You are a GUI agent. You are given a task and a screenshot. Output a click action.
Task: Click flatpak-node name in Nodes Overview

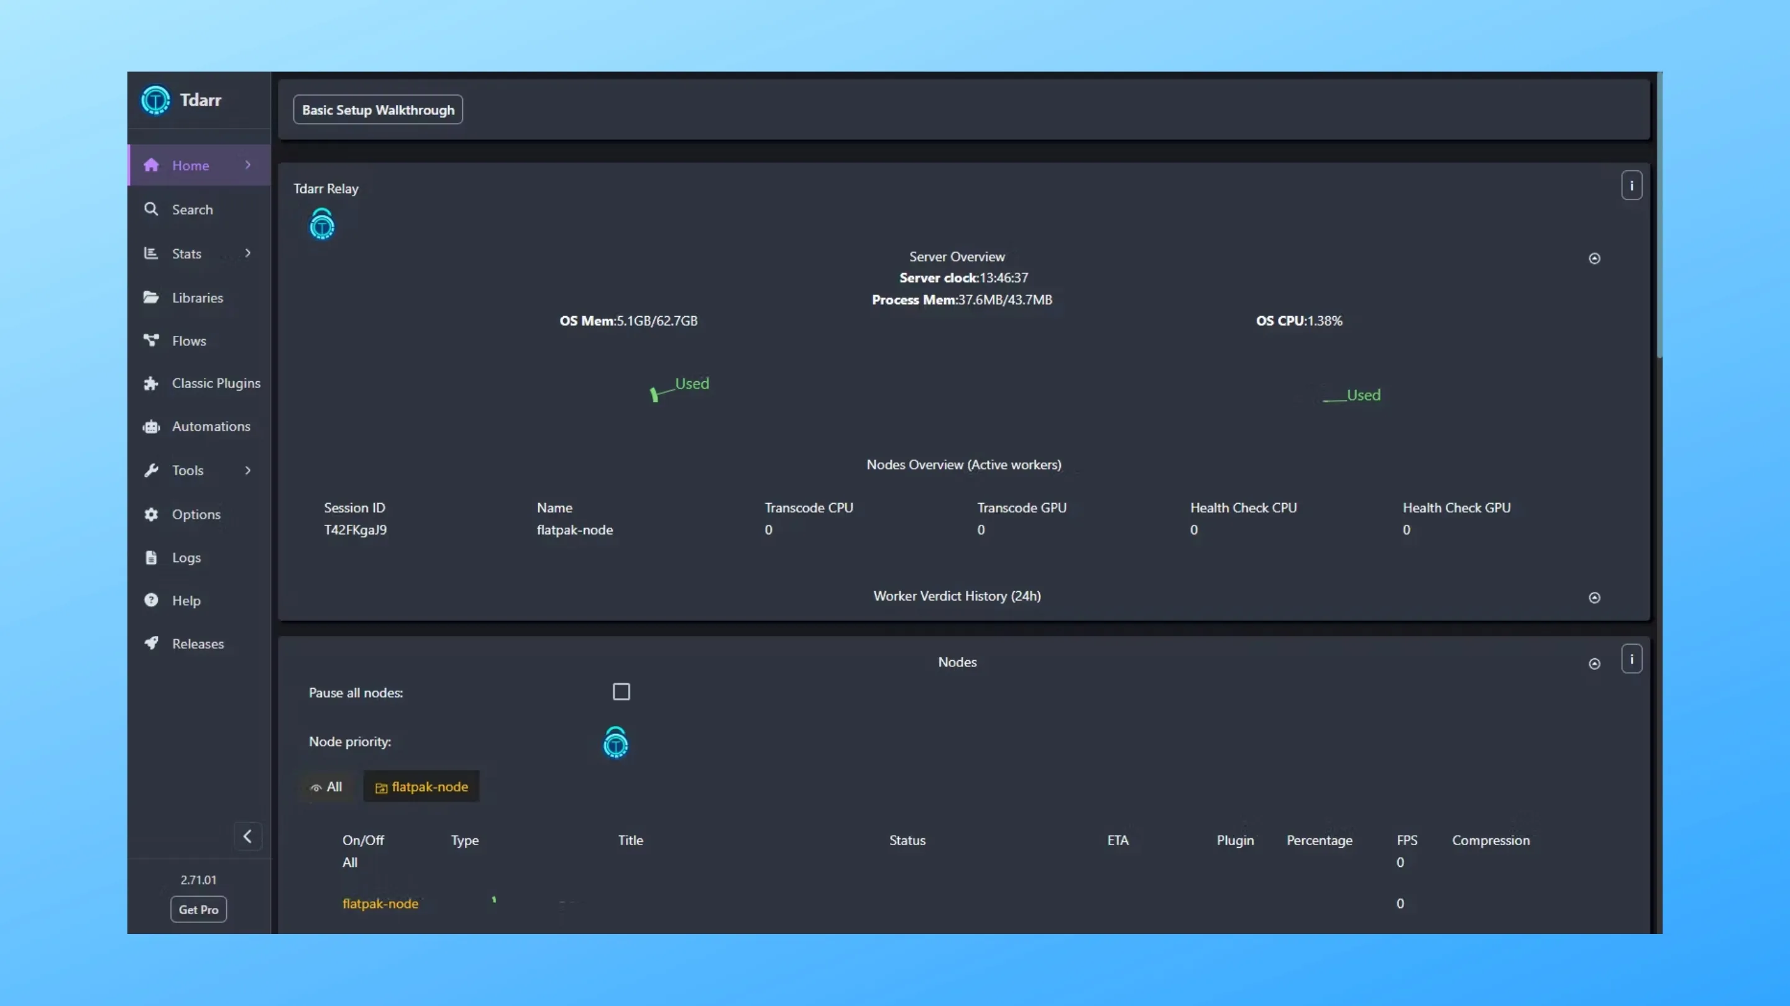tap(575, 530)
